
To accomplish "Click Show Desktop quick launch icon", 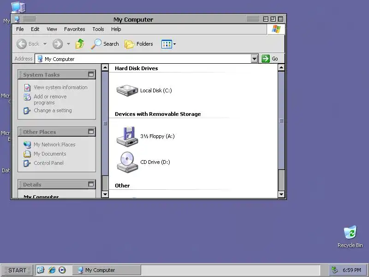I will (41, 270).
